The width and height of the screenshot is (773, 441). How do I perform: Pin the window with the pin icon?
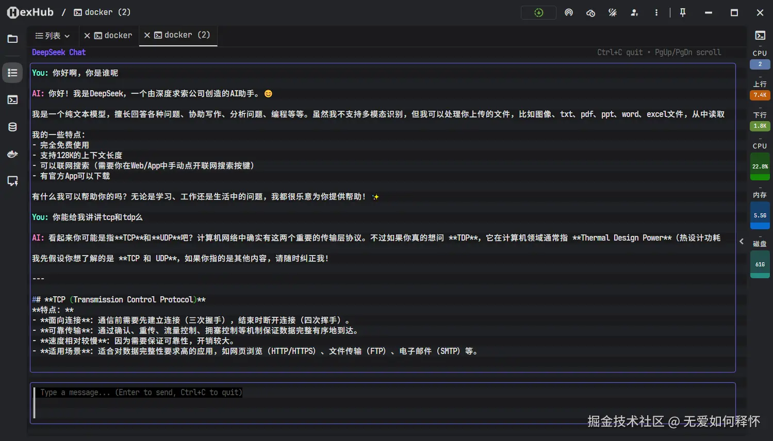[x=683, y=12]
